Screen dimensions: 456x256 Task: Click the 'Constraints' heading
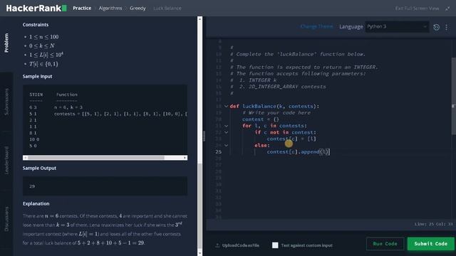coord(36,25)
